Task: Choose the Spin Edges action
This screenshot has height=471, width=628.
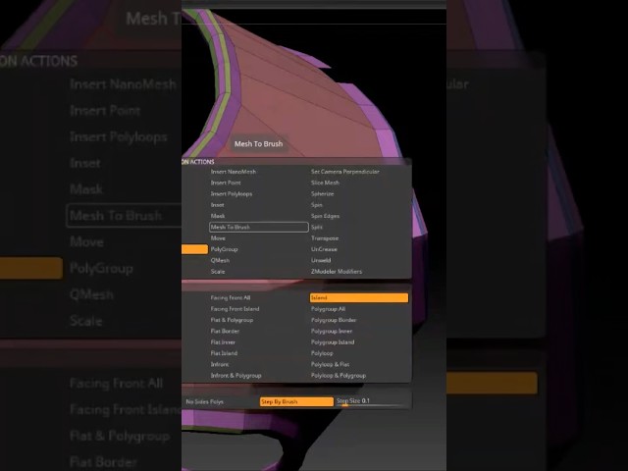Action: [325, 216]
